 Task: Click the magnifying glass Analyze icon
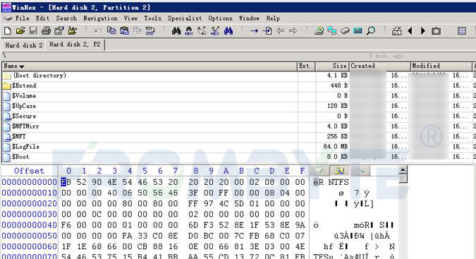tap(371, 30)
